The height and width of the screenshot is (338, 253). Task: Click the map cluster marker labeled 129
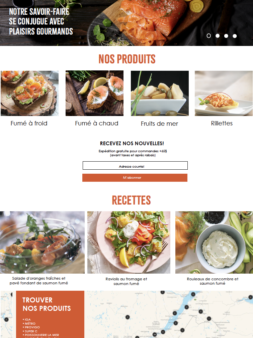point(155,335)
